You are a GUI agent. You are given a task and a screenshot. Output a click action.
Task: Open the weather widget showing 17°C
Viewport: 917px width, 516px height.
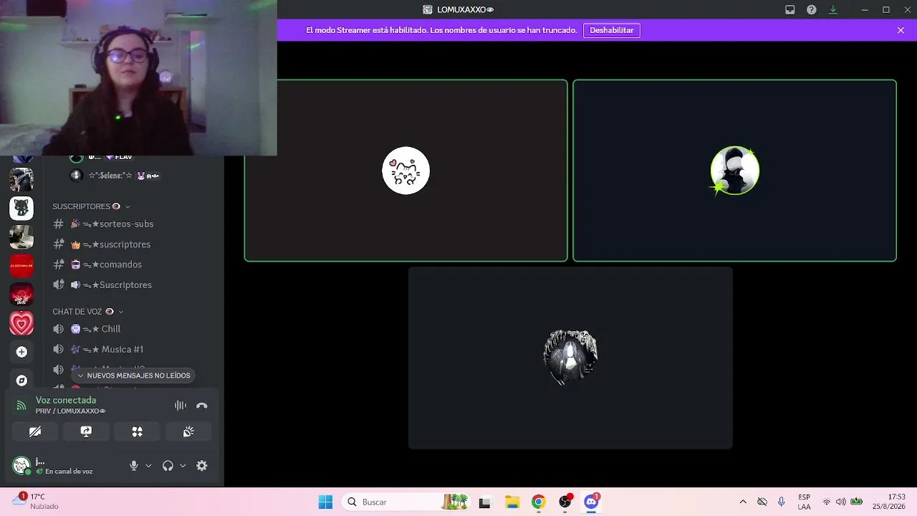(34, 502)
